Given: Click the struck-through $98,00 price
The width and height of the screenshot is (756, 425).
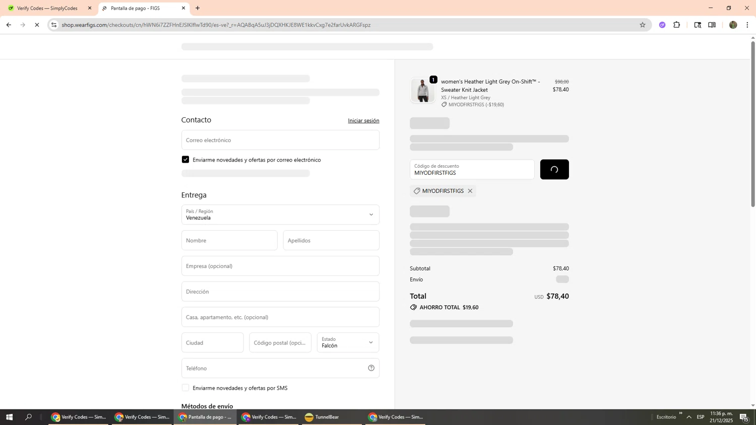Looking at the screenshot, I should 561,82.
